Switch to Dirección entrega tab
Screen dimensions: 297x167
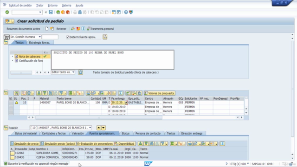[192, 133]
